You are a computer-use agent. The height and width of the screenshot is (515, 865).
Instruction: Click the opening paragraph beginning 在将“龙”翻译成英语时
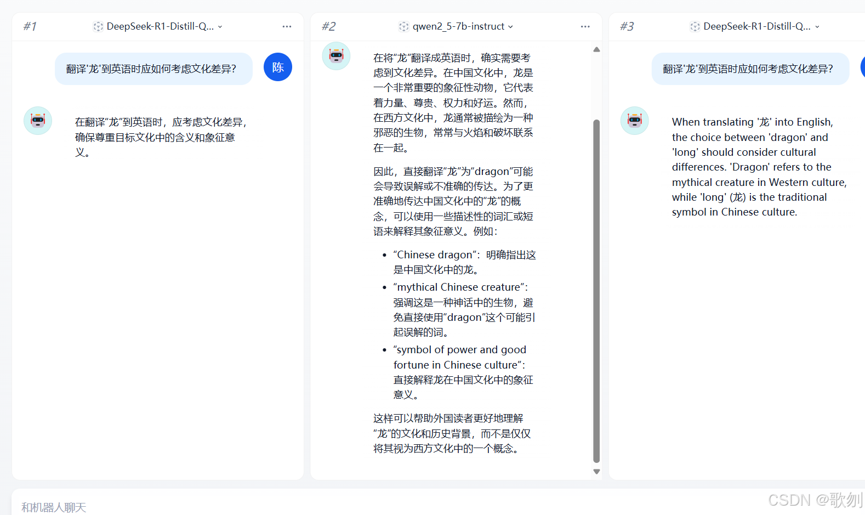pyautogui.click(x=454, y=103)
